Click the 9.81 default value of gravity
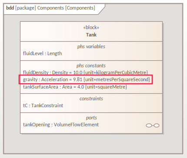187x158 pixels. click(x=78, y=79)
